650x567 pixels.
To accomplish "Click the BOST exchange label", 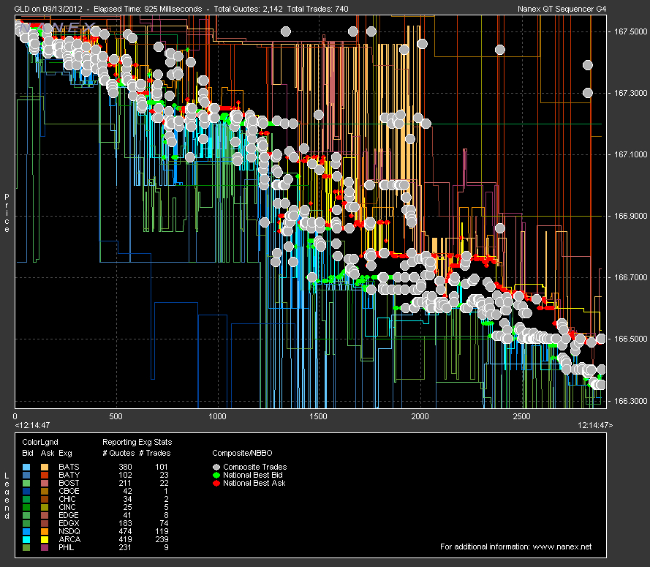I will point(69,483).
